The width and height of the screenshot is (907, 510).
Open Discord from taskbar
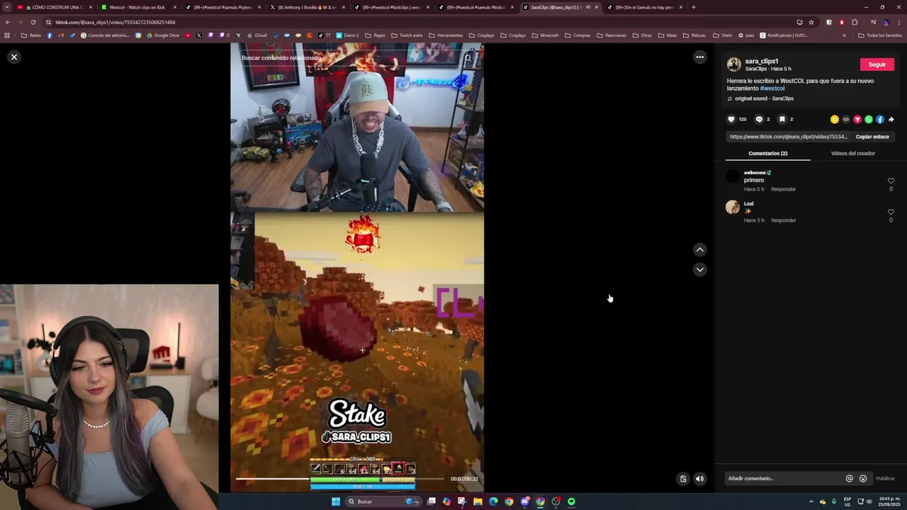coord(524,501)
